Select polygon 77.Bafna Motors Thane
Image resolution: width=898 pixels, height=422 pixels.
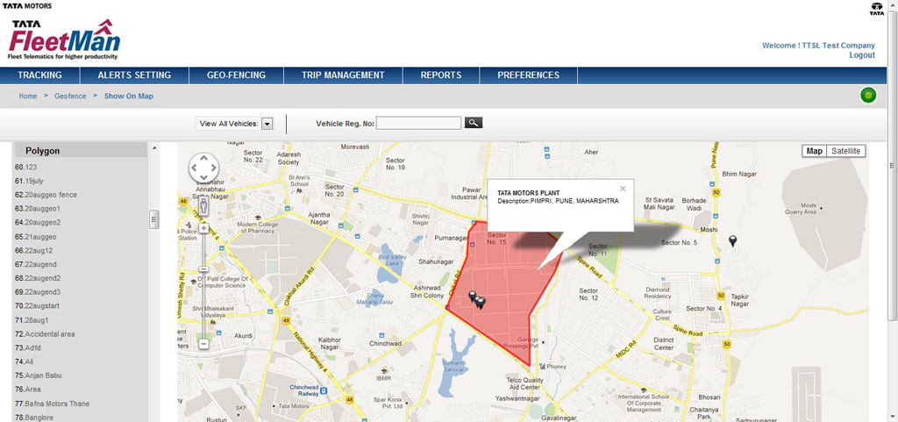pyautogui.click(x=52, y=404)
